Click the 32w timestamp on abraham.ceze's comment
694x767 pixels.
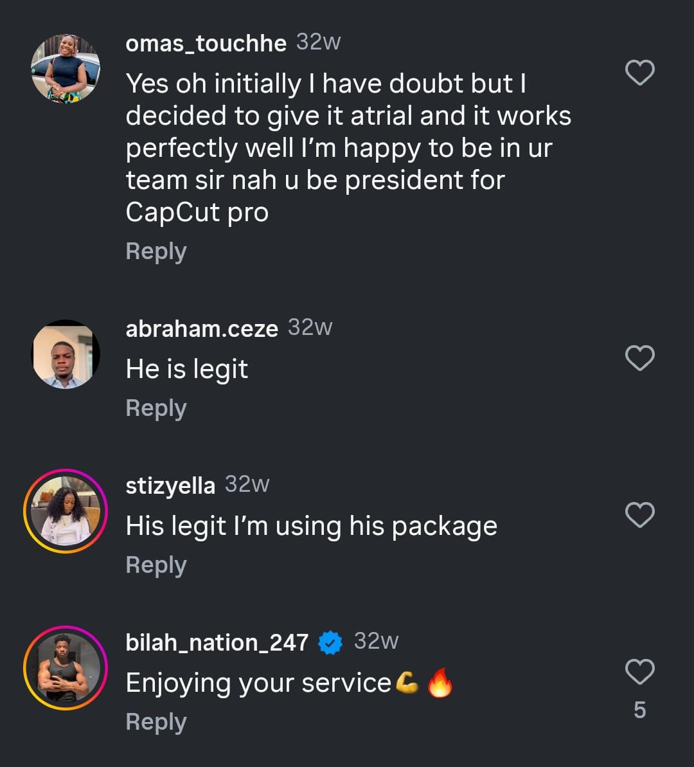pos(311,327)
